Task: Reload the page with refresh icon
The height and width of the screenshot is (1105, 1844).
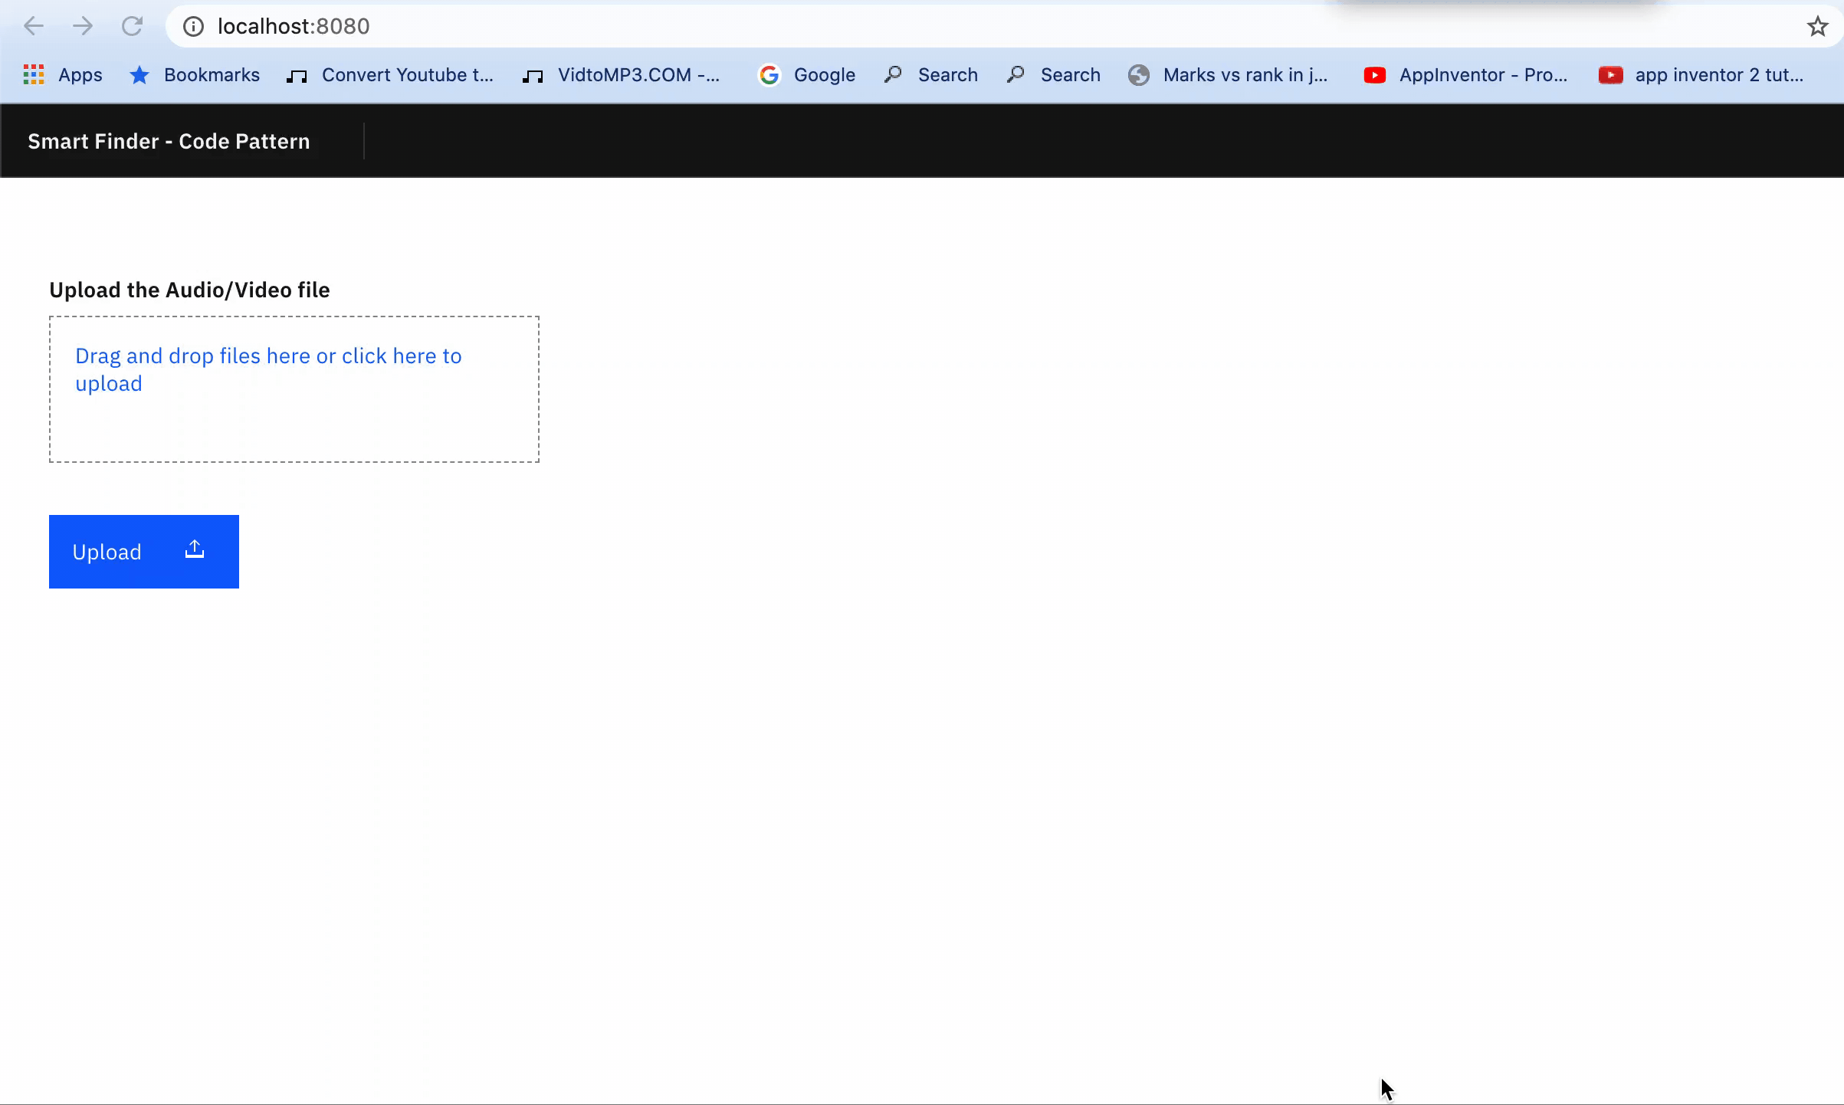Action: click(132, 26)
